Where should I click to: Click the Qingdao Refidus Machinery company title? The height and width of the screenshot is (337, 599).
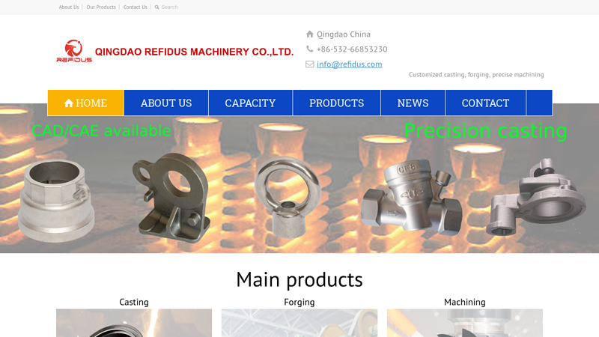click(194, 52)
